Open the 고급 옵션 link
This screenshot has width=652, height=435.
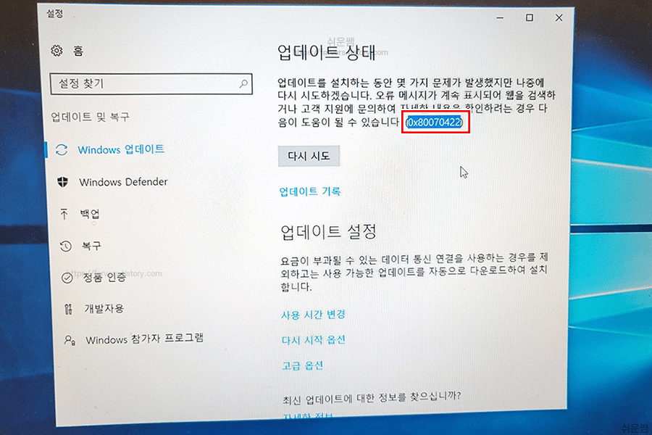click(303, 365)
